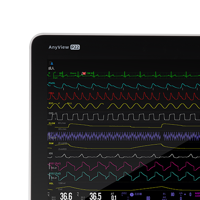Open the 成人 patient type label

pyautogui.click(x=51, y=68)
